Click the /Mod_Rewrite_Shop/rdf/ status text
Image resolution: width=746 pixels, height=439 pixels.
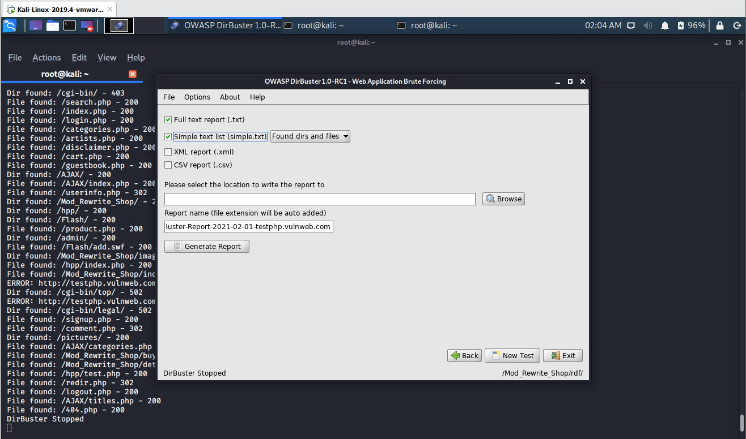542,373
